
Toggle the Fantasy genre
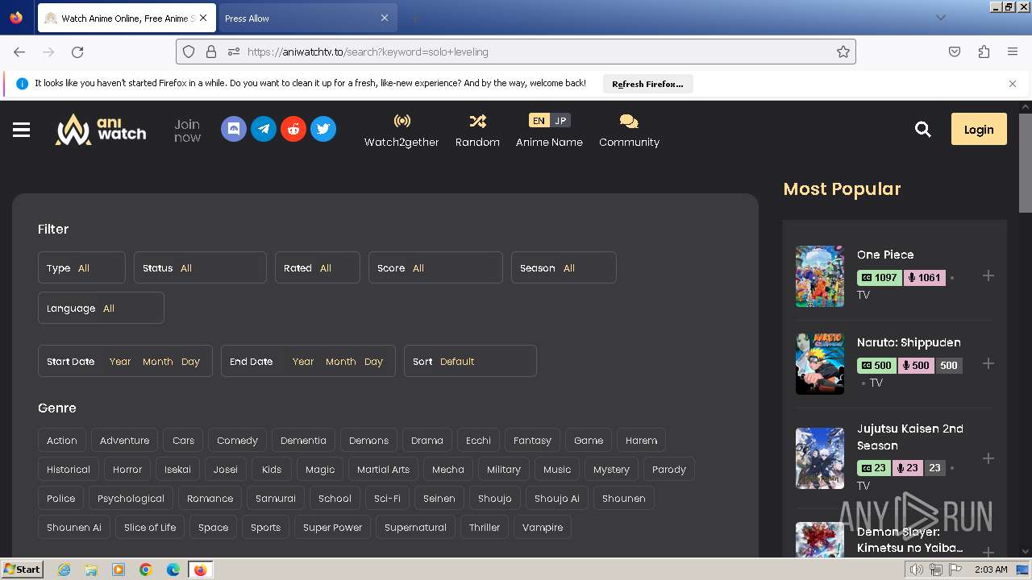532,441
